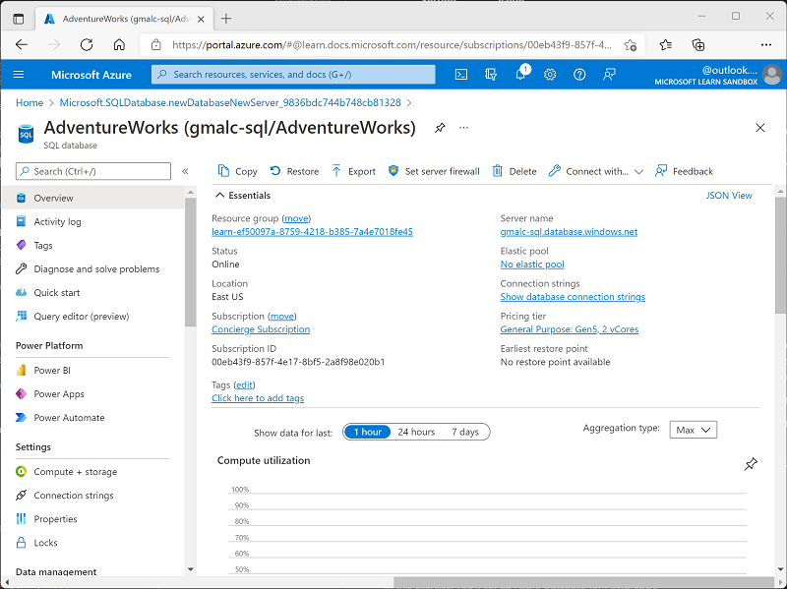Expand the Connect with dropdown
The image size is (787, 589).
[x=596, y=171]
